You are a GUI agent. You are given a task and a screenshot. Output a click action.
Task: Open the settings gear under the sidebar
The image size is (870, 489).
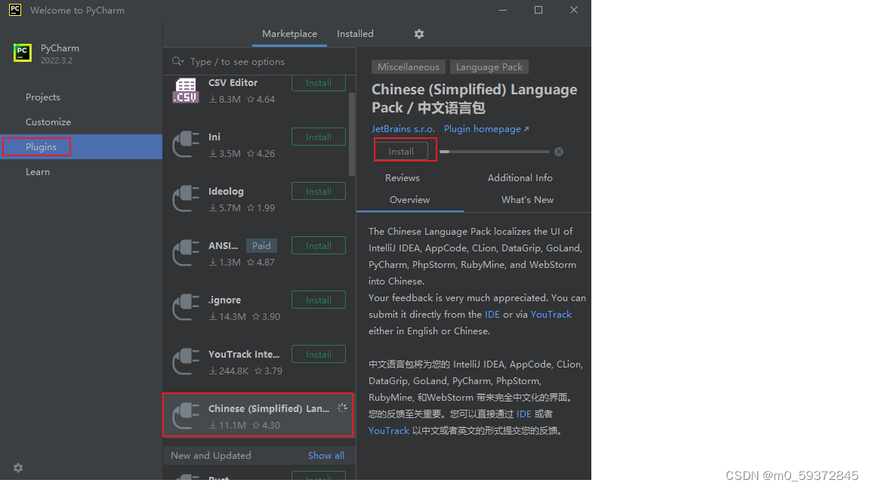[x=18, y=468]
